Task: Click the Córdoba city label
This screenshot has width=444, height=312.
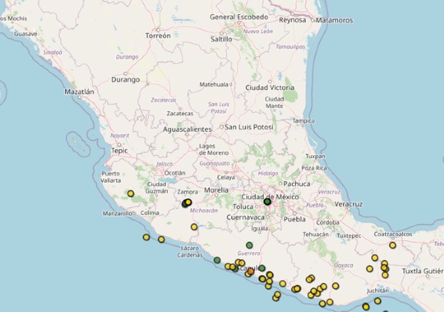Action: click(328, 222)
